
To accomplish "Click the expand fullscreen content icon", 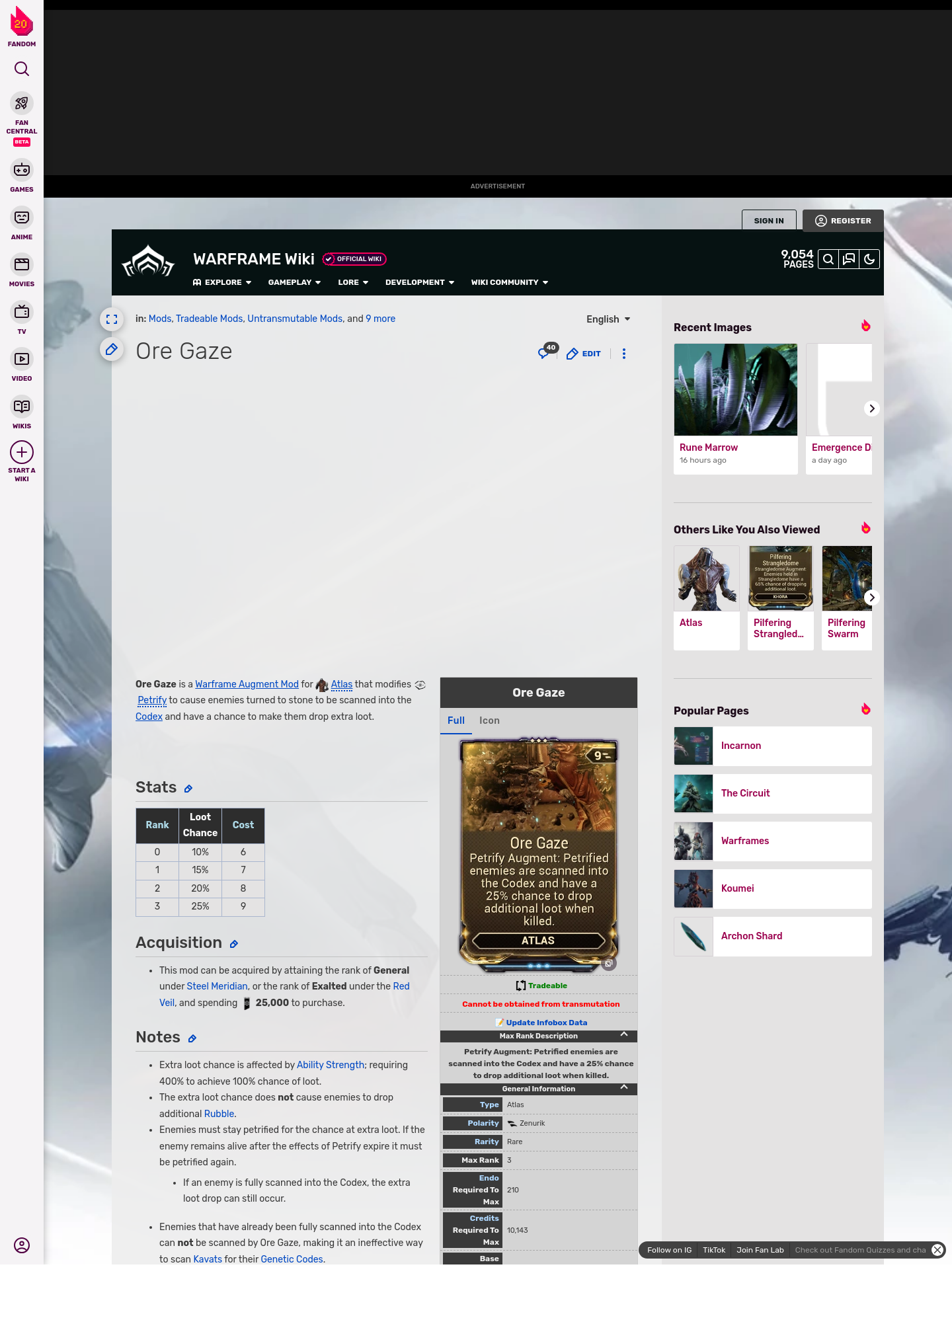I will (112, 319).
